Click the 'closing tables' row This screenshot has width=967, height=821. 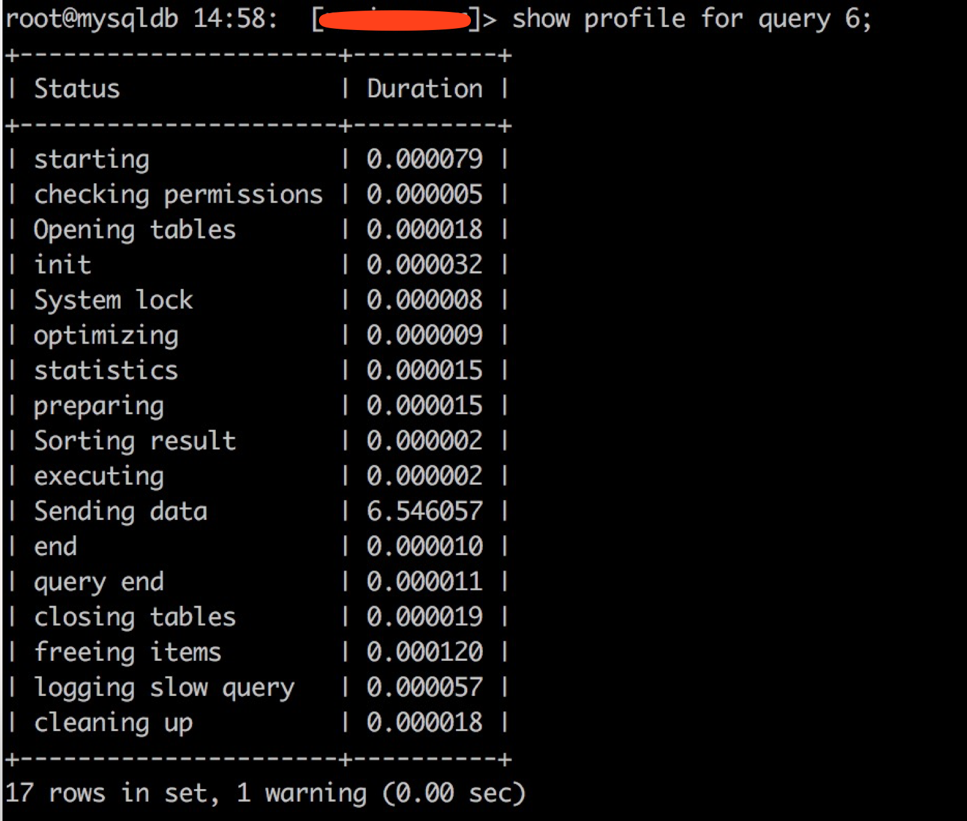click(x=135, y=616)
